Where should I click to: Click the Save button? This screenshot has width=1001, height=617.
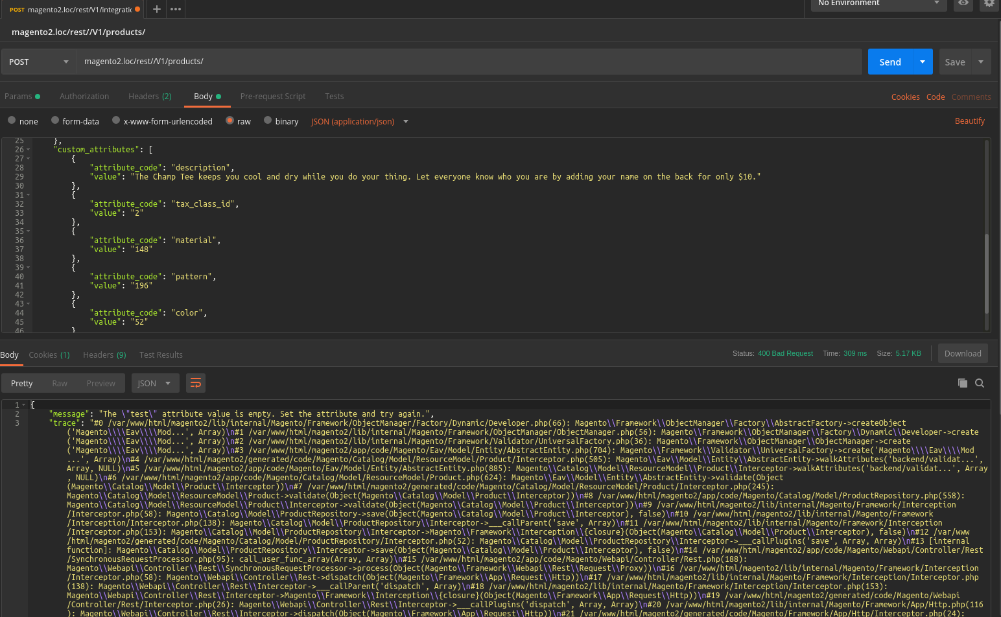click(955, 62)
